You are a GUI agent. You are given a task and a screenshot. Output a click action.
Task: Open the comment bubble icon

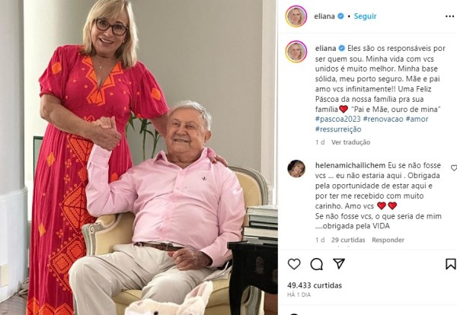[317, 264]
